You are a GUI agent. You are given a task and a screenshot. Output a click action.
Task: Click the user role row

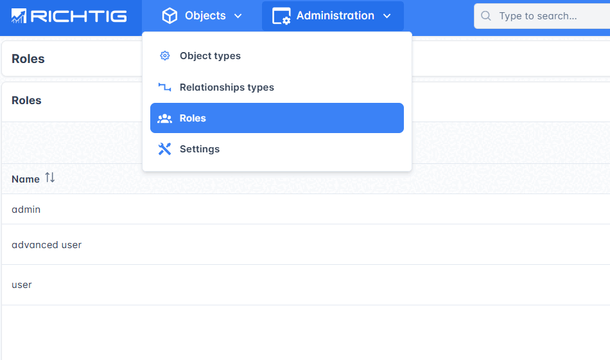[x=22, y=285]
